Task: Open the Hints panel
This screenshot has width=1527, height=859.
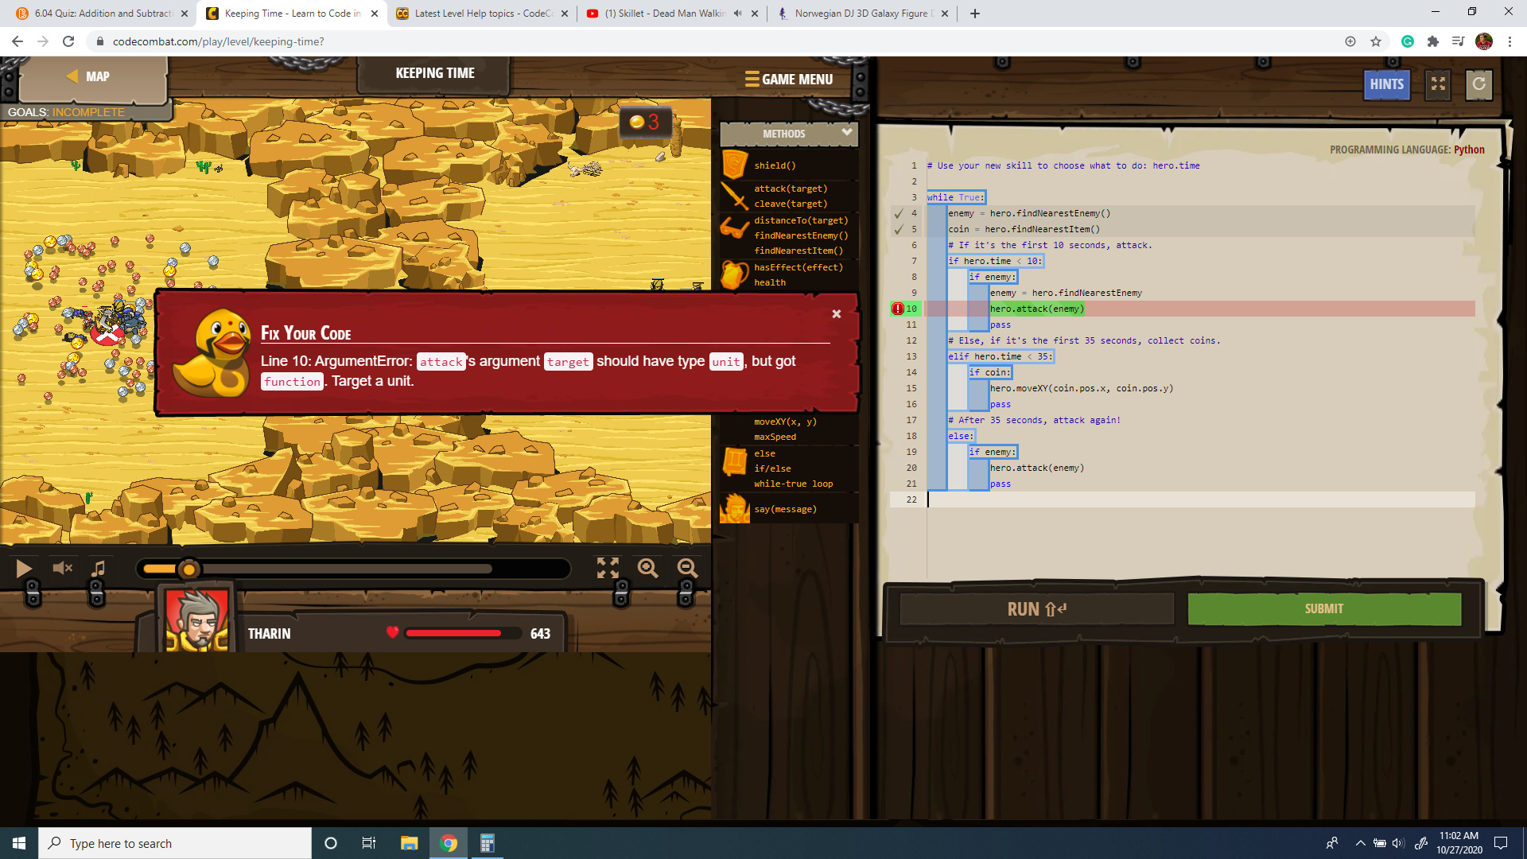Action: [1386, 84]
